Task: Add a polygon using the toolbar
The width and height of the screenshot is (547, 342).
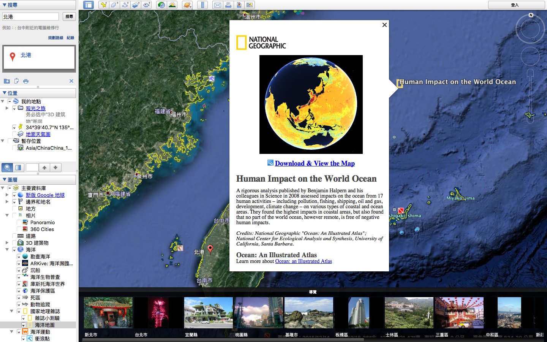Action: 114,5
